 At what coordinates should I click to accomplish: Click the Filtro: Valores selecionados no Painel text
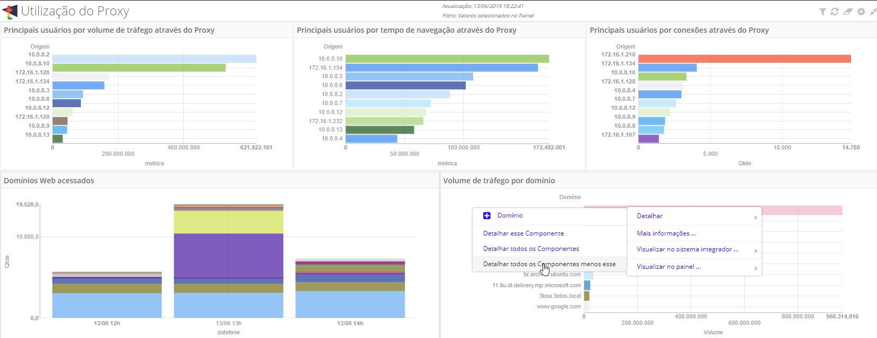[488, 15]
